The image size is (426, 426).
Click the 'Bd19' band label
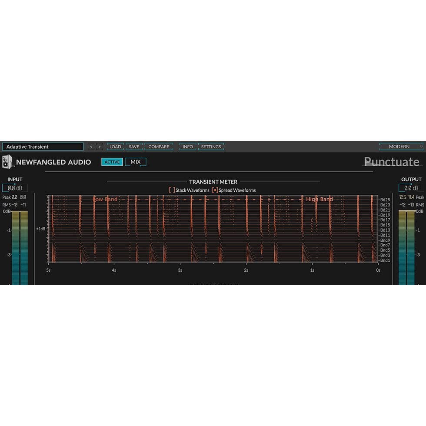point(385,215)
